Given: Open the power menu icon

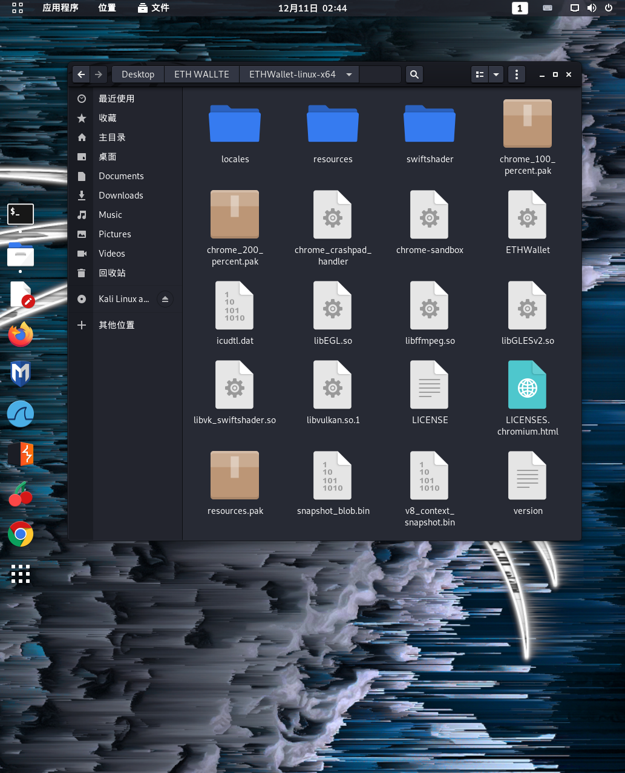Looking at the screenshot, I should click(609, 8).
